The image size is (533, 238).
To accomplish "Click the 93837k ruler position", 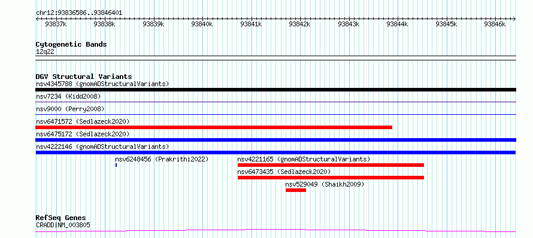I will pos(56,24).
